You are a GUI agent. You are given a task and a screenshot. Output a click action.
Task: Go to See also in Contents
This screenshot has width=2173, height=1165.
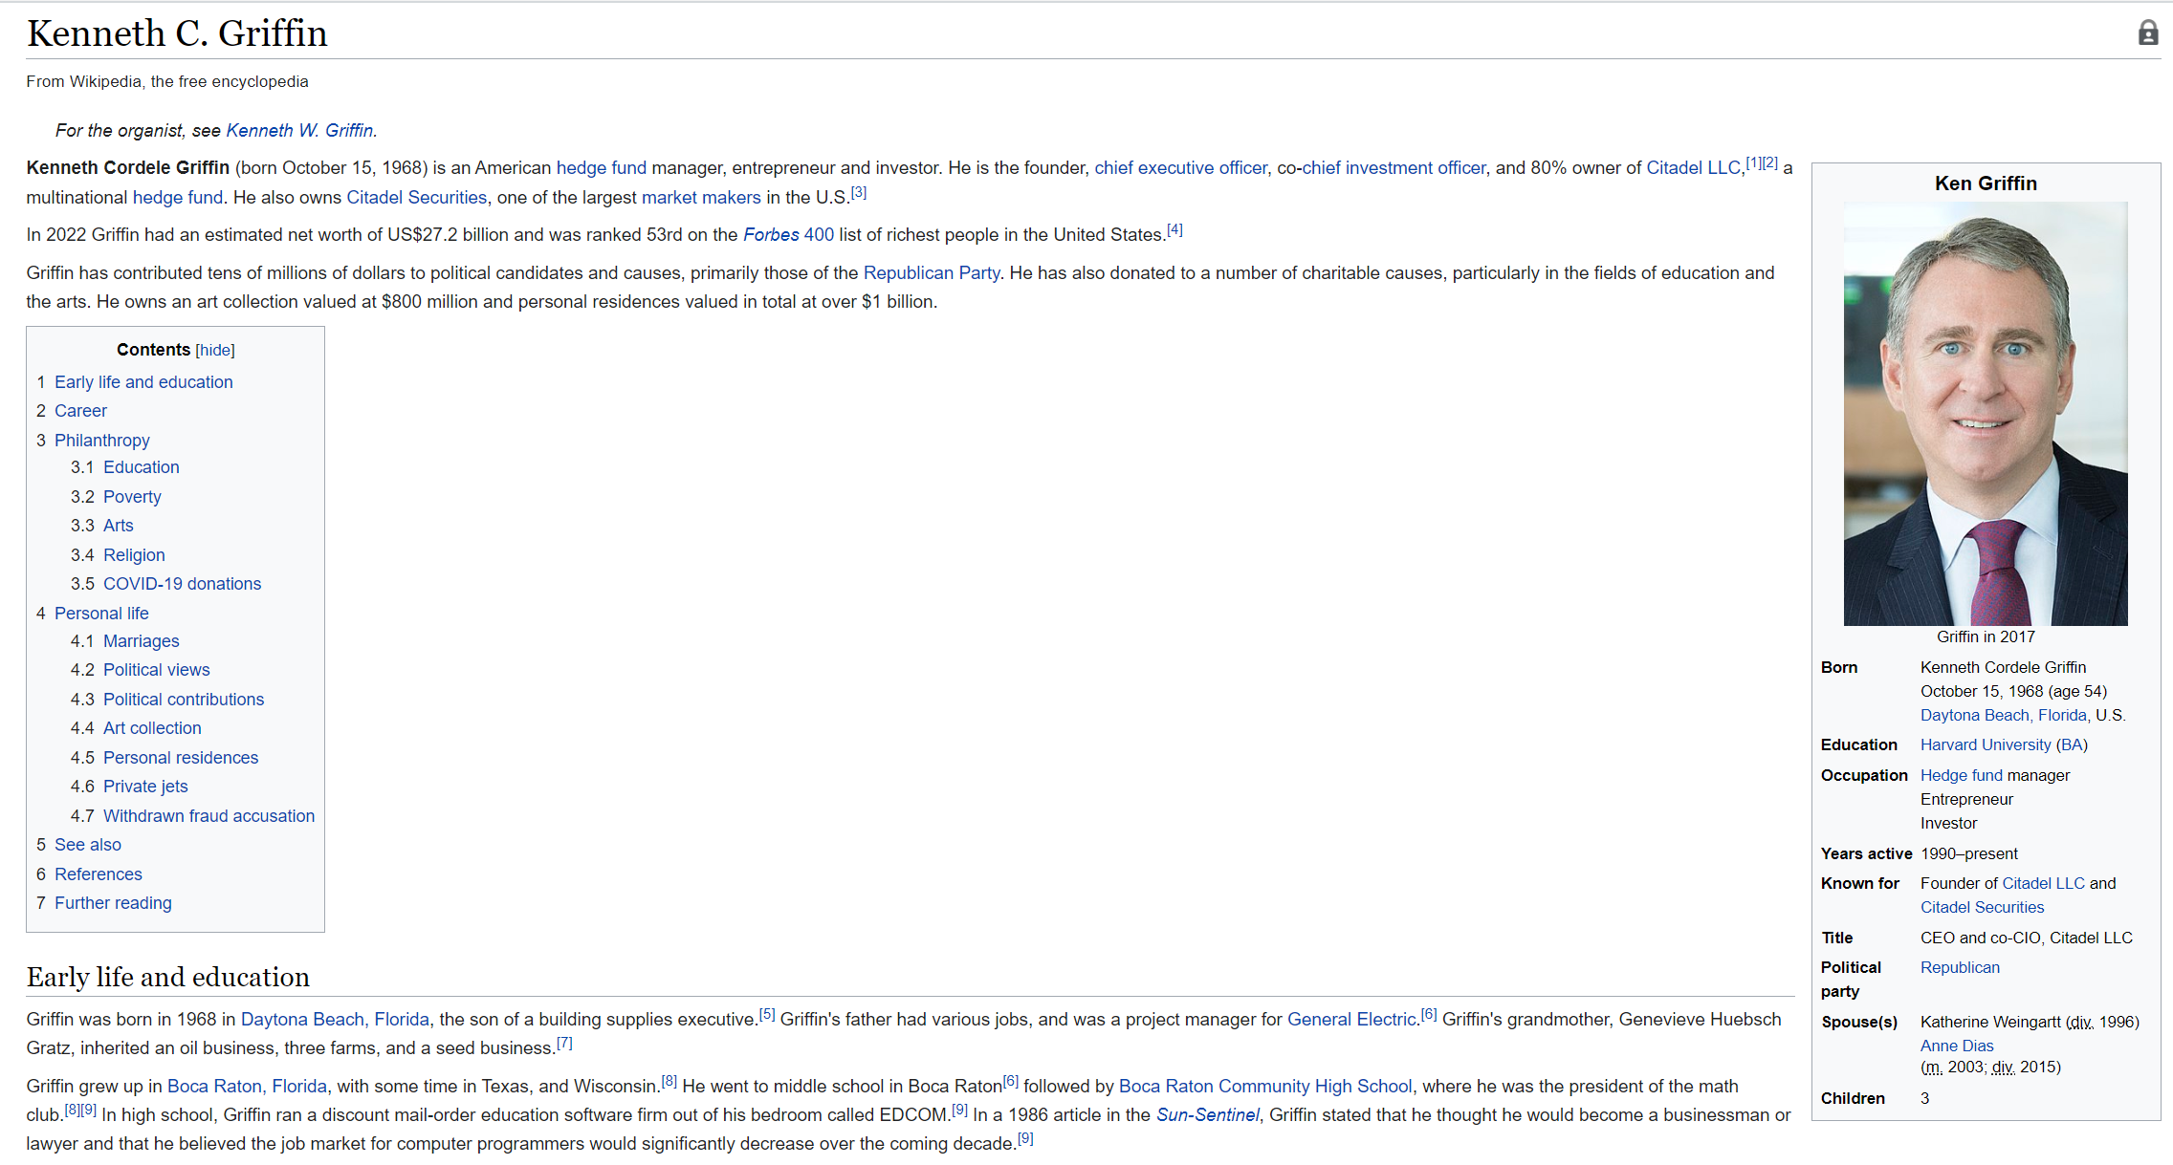(x=88, y=845)
